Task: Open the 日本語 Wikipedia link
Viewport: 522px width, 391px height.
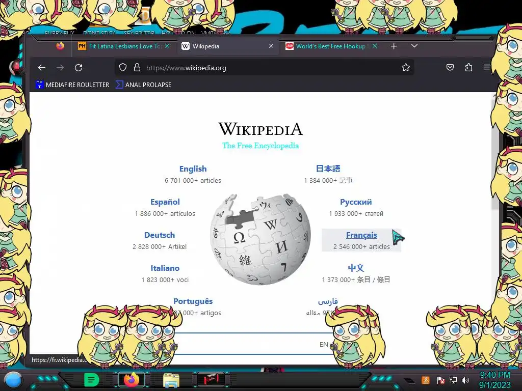Action: 328,169
